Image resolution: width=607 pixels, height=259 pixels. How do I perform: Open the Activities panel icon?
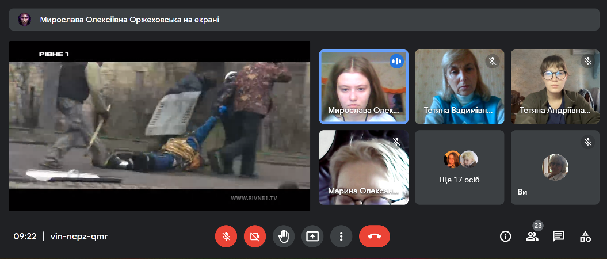[585, 236]
